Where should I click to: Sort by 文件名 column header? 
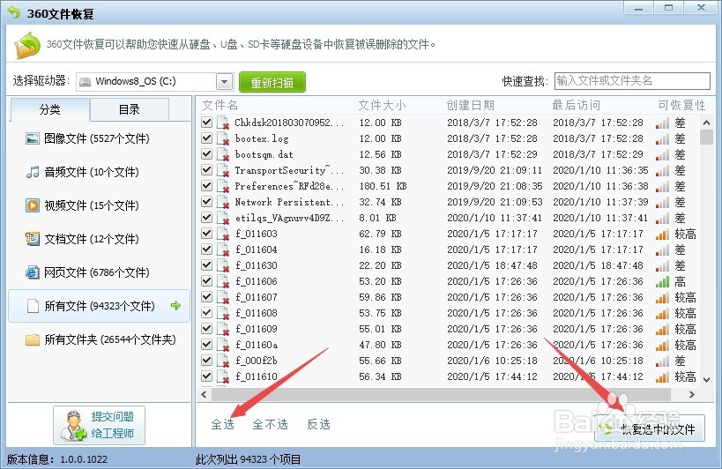[x=220, y=106]
